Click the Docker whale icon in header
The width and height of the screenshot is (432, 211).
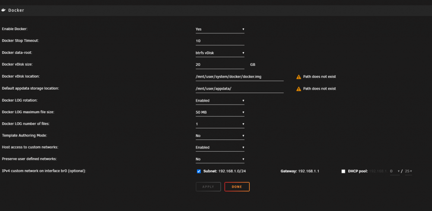pyautogui.click(x=3, y=10)
